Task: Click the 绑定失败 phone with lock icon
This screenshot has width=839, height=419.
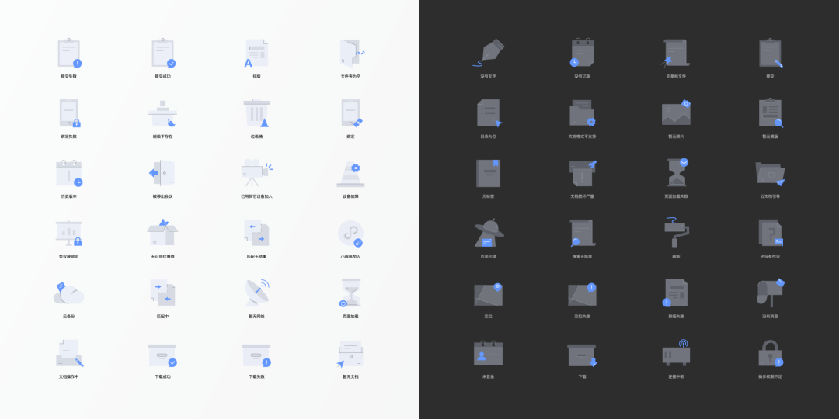Action: tap(70, 113)
